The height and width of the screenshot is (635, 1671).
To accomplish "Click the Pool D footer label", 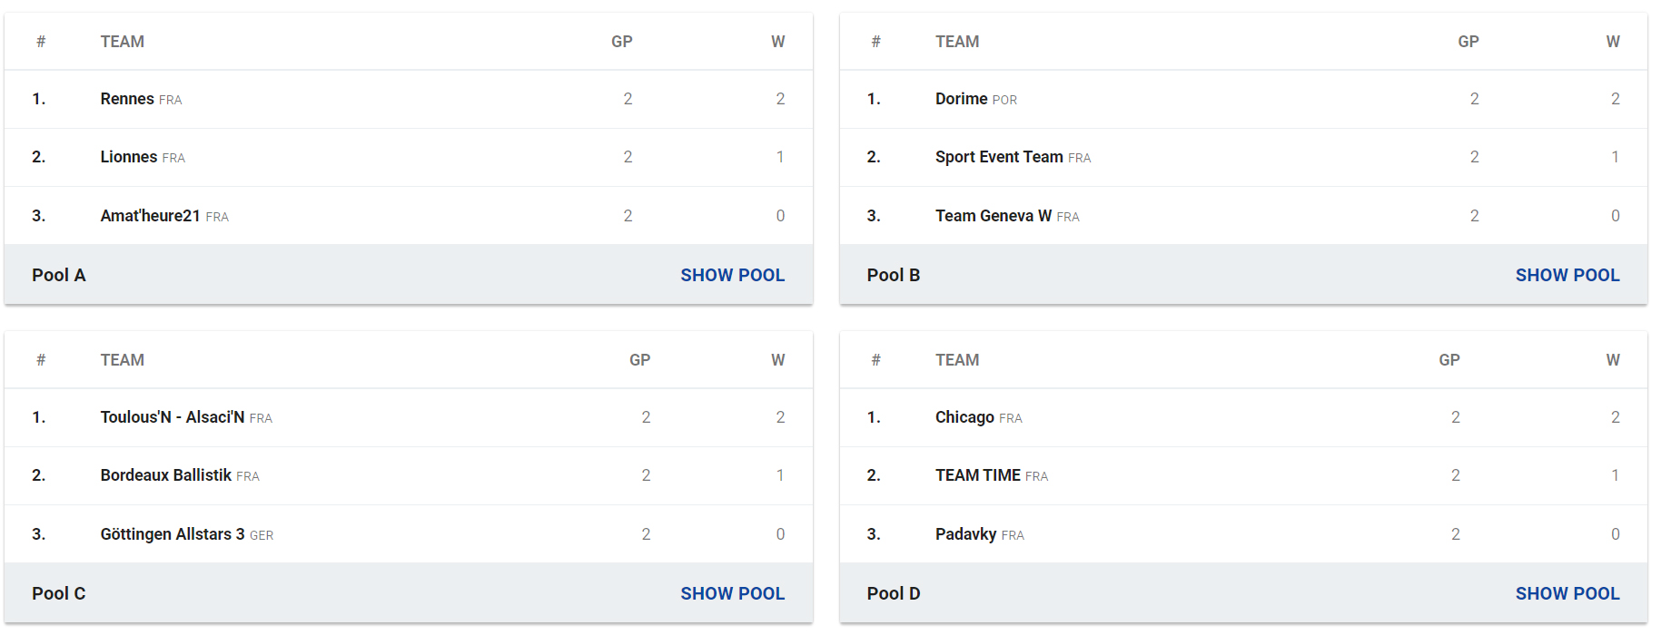I will click(x=894, y=593).
